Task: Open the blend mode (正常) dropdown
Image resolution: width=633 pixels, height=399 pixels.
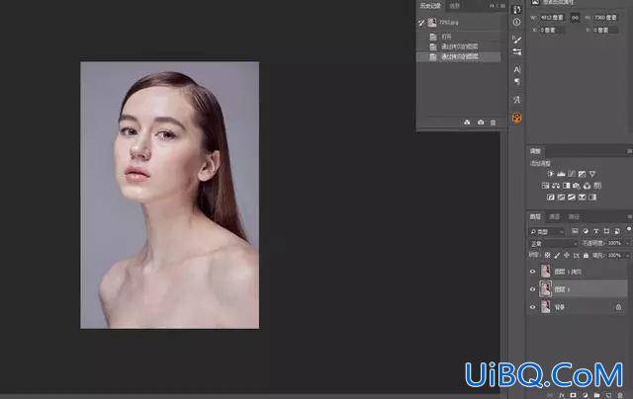Action: click(x=554, y=243)
